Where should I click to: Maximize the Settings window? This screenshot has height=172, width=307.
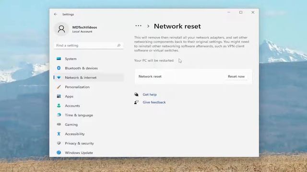pyautogui.click(x=241, y=12)
